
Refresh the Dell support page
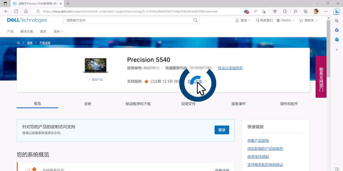click(16, 11)
